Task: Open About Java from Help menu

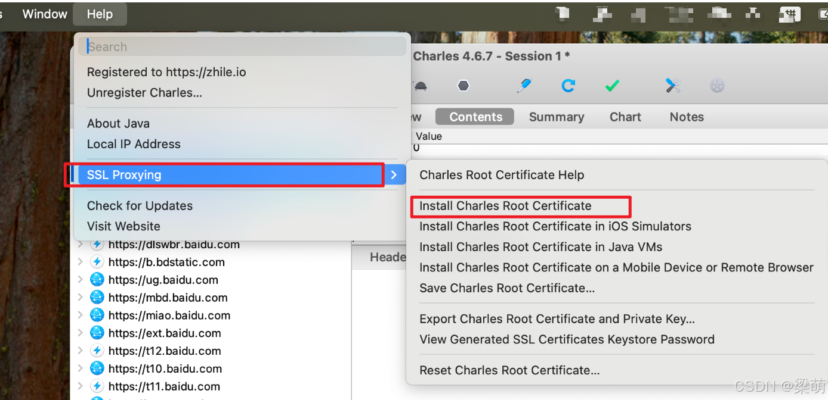Action: pyautogui.click(x=118, y=124)
